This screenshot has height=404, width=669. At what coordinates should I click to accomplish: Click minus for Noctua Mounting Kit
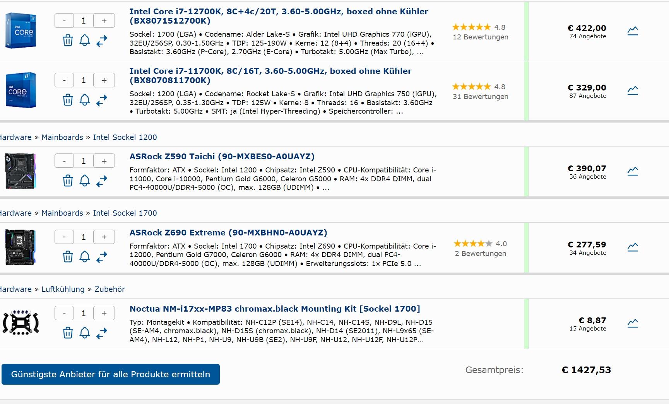[64, 313]
